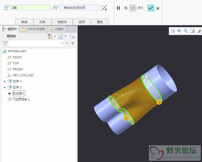Open the 控制点 (Control Points) tab
The image size is (202, 162).
pyautogui.click(x=62, y=22)
